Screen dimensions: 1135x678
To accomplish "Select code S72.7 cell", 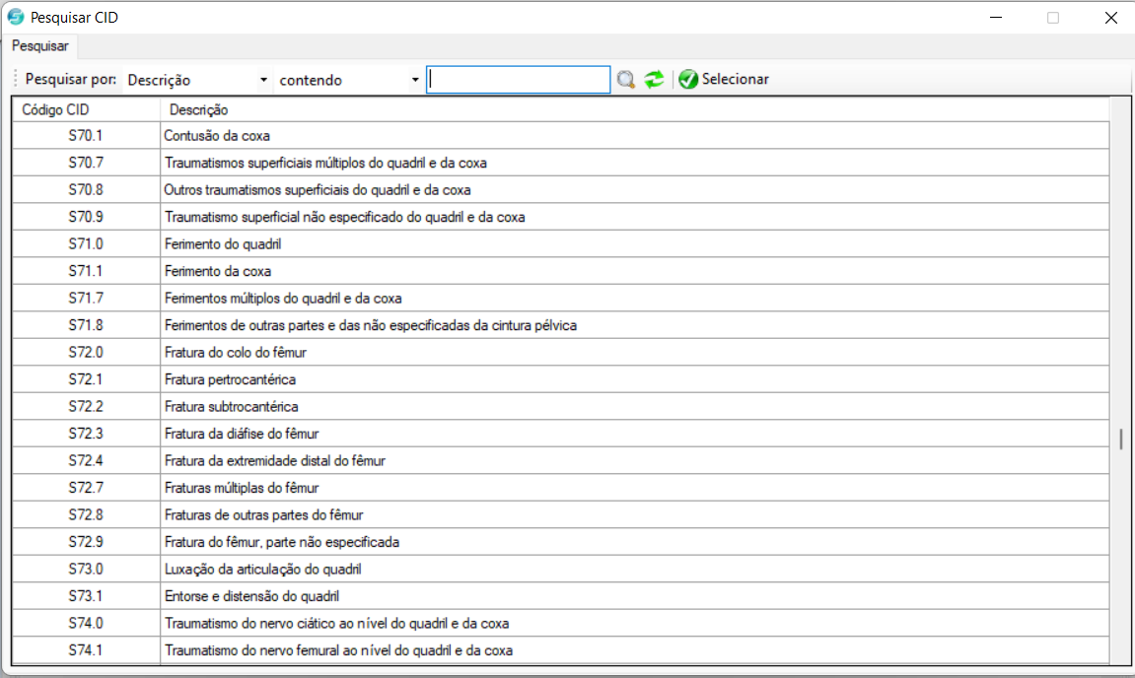I will pyautogui.click(x=86, y=488).
